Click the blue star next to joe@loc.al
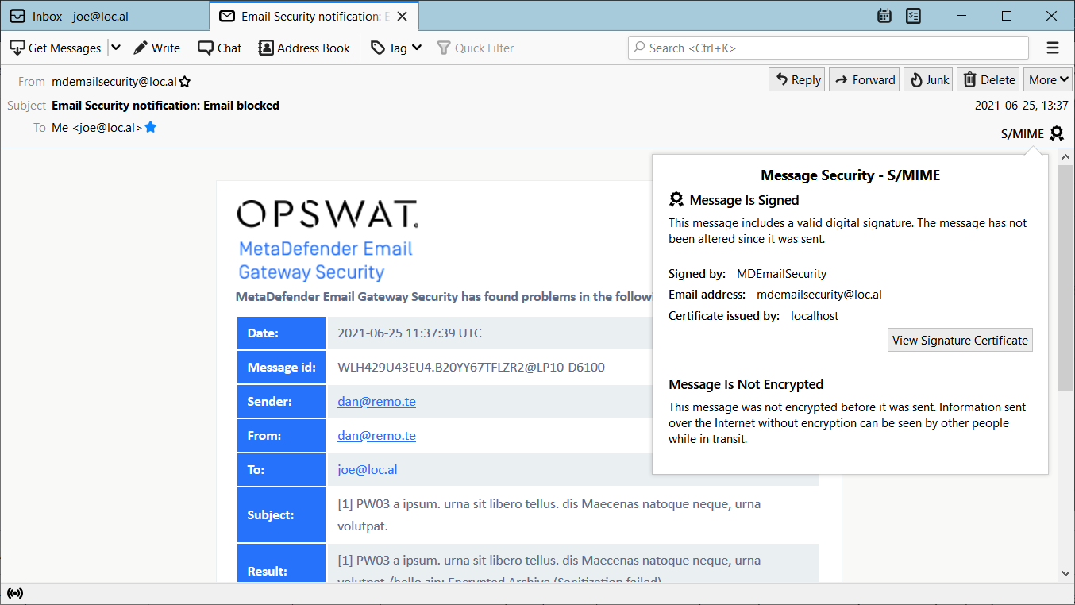The height and width of the screenshot is (605, 1075). 150,127
